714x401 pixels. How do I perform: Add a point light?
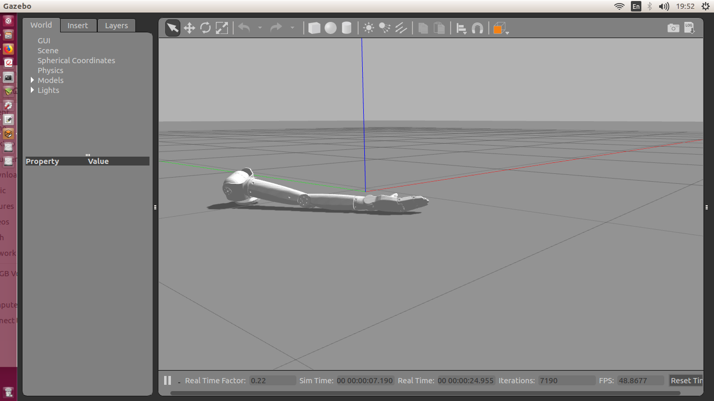(x=368, y=28)
